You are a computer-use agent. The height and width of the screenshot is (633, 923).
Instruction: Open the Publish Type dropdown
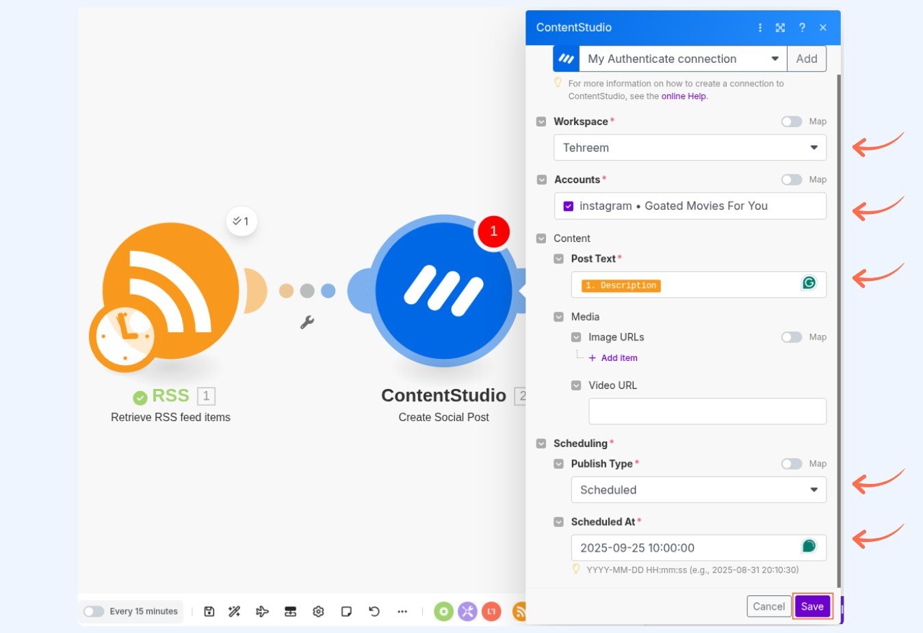pos(698,490)
